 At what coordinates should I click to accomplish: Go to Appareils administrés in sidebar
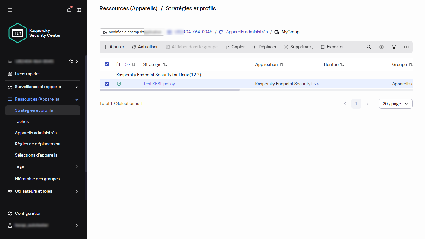click(36, 133)
